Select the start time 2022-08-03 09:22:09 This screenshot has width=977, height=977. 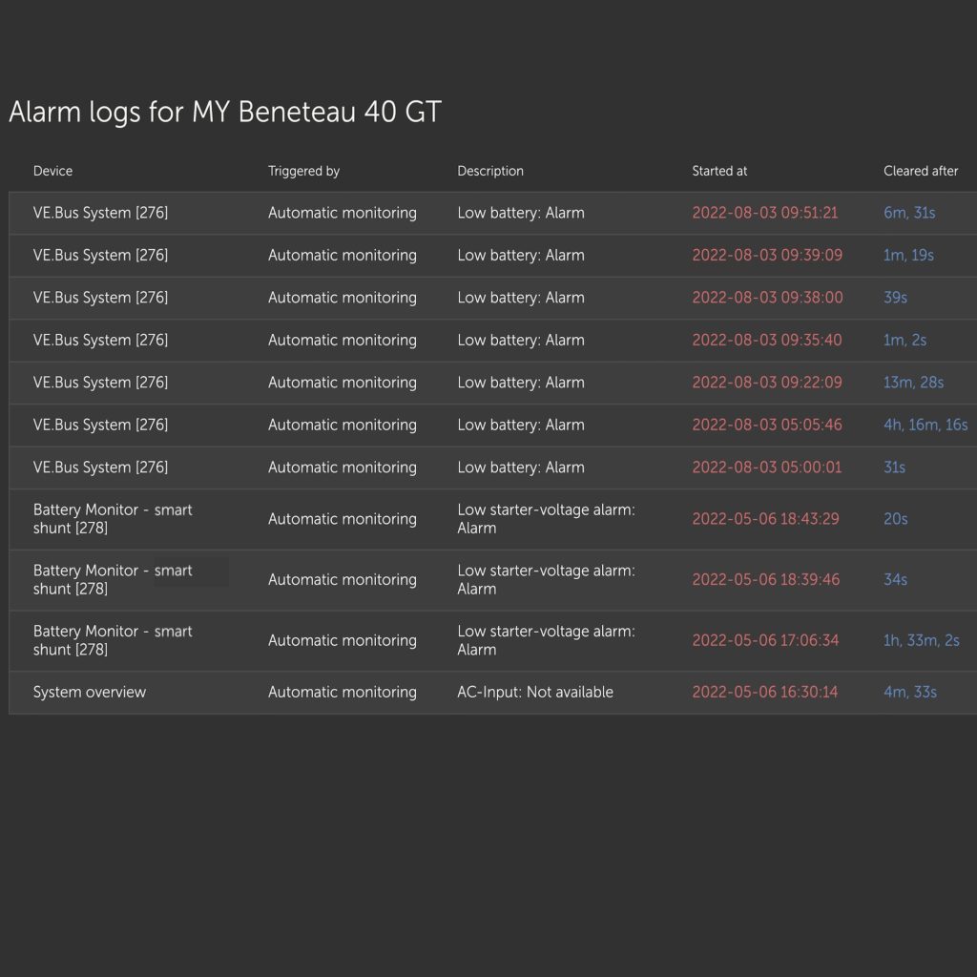click(x=767, y=383)
